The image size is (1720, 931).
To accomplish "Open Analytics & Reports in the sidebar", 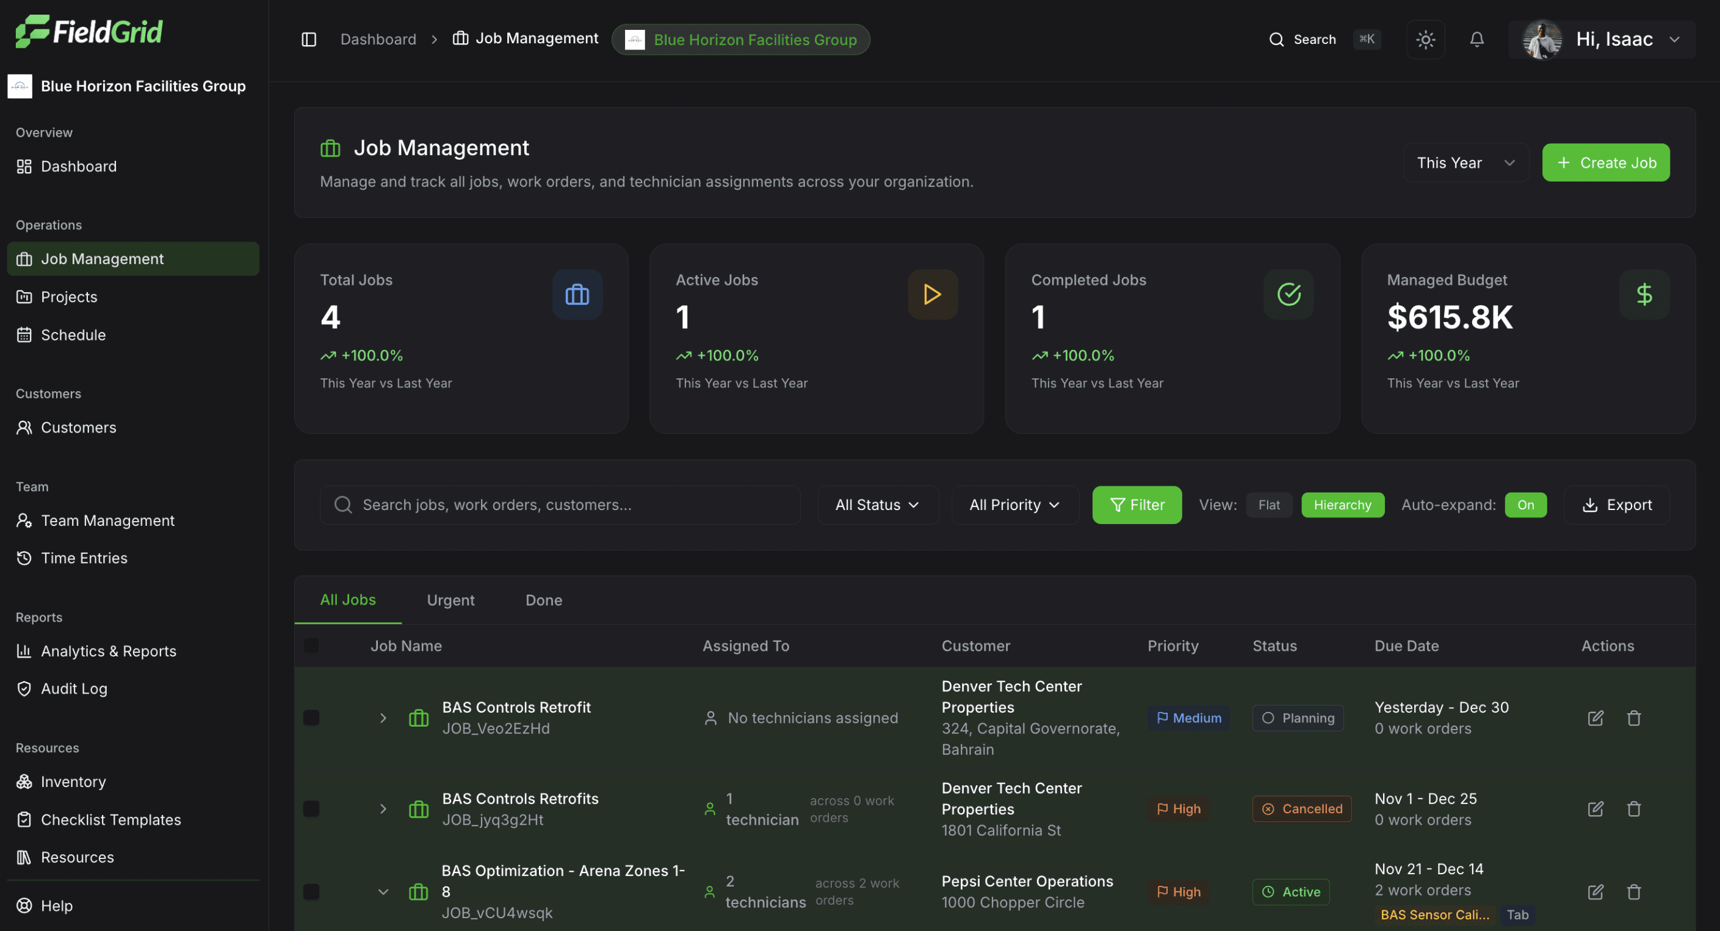I will coord(108,651).
